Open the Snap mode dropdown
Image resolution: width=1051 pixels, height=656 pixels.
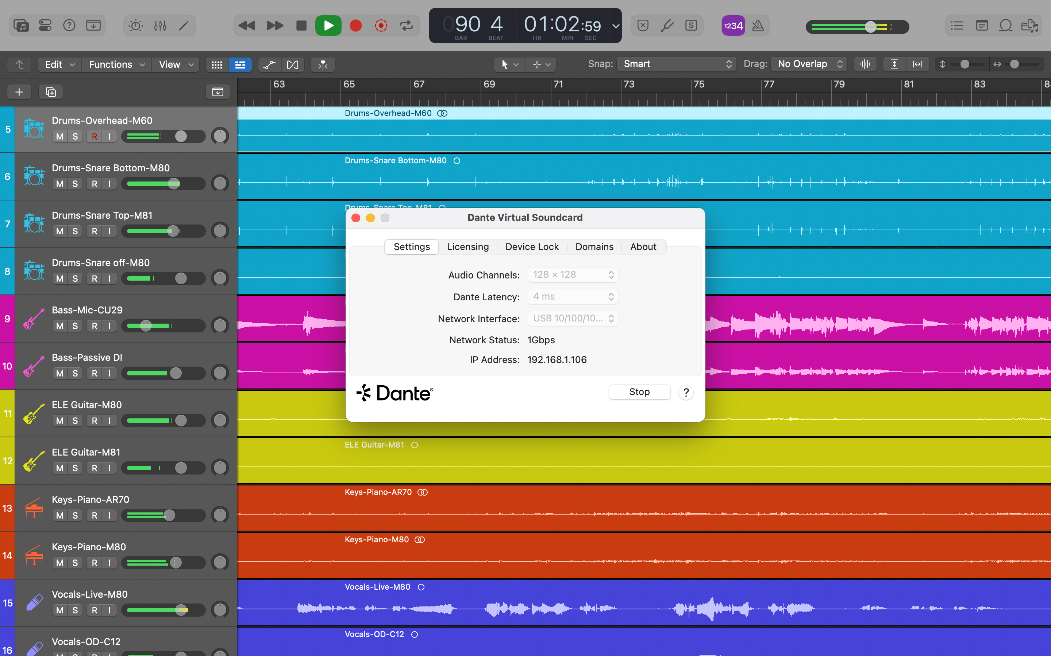click(x=676, y=64)
